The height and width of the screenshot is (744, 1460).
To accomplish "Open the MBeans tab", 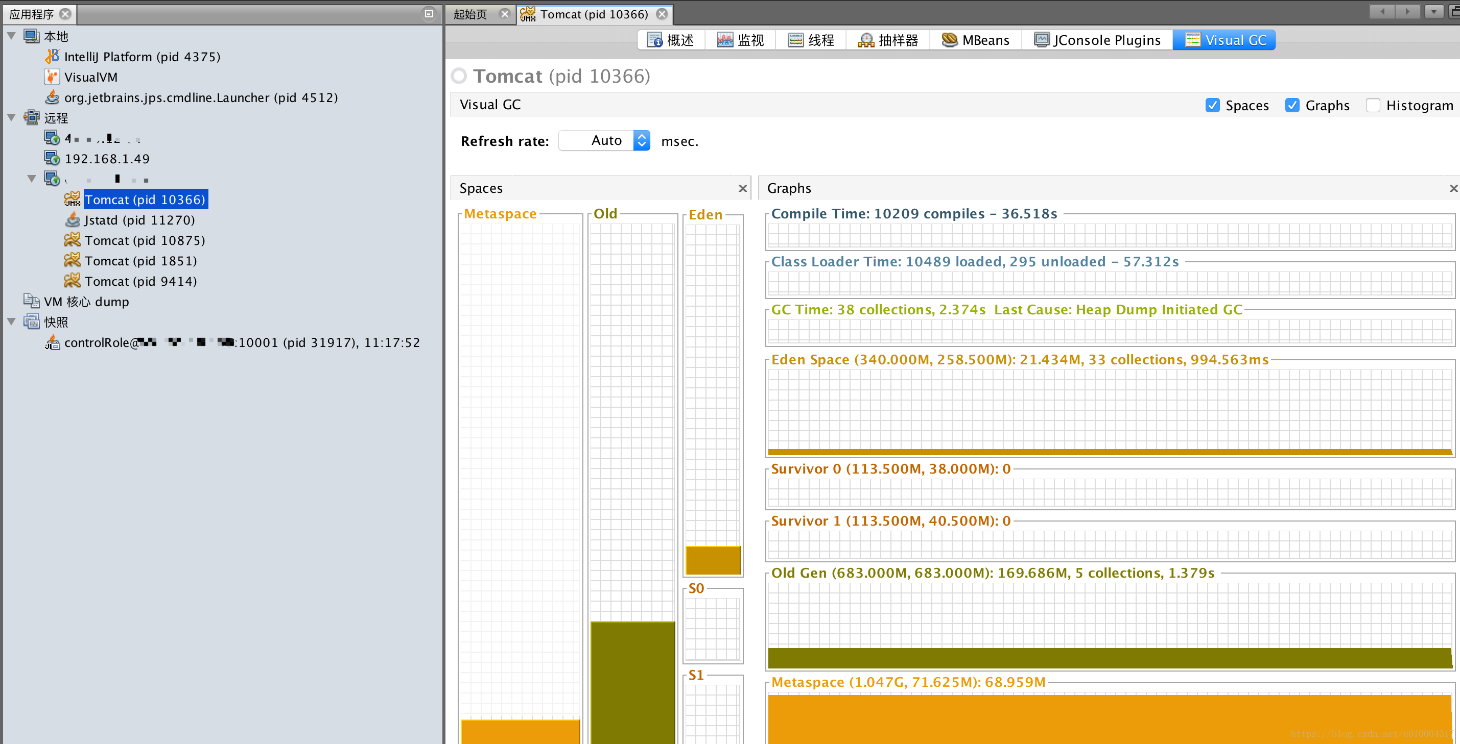I will 976,40.
